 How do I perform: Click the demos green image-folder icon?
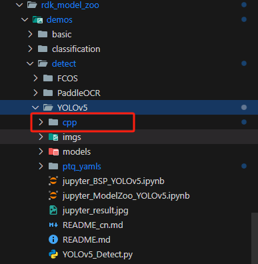tap(37, 20)
